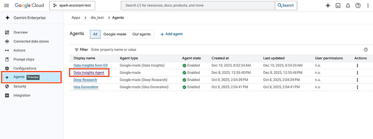Screen dimensions: 373x139
Task: Open the Idea Generation agent
Action: click(86, 87)
